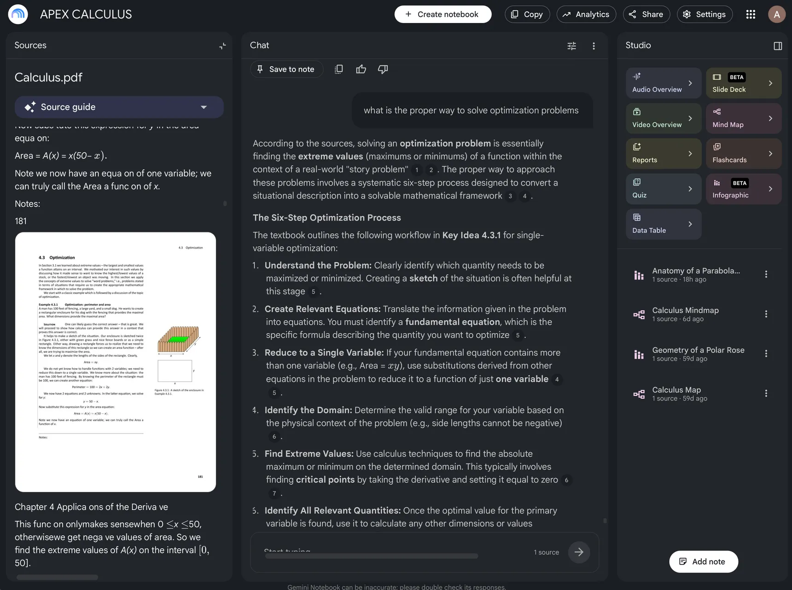
Task: Expand Reports options chevron
Action: [x=690, y=153]
